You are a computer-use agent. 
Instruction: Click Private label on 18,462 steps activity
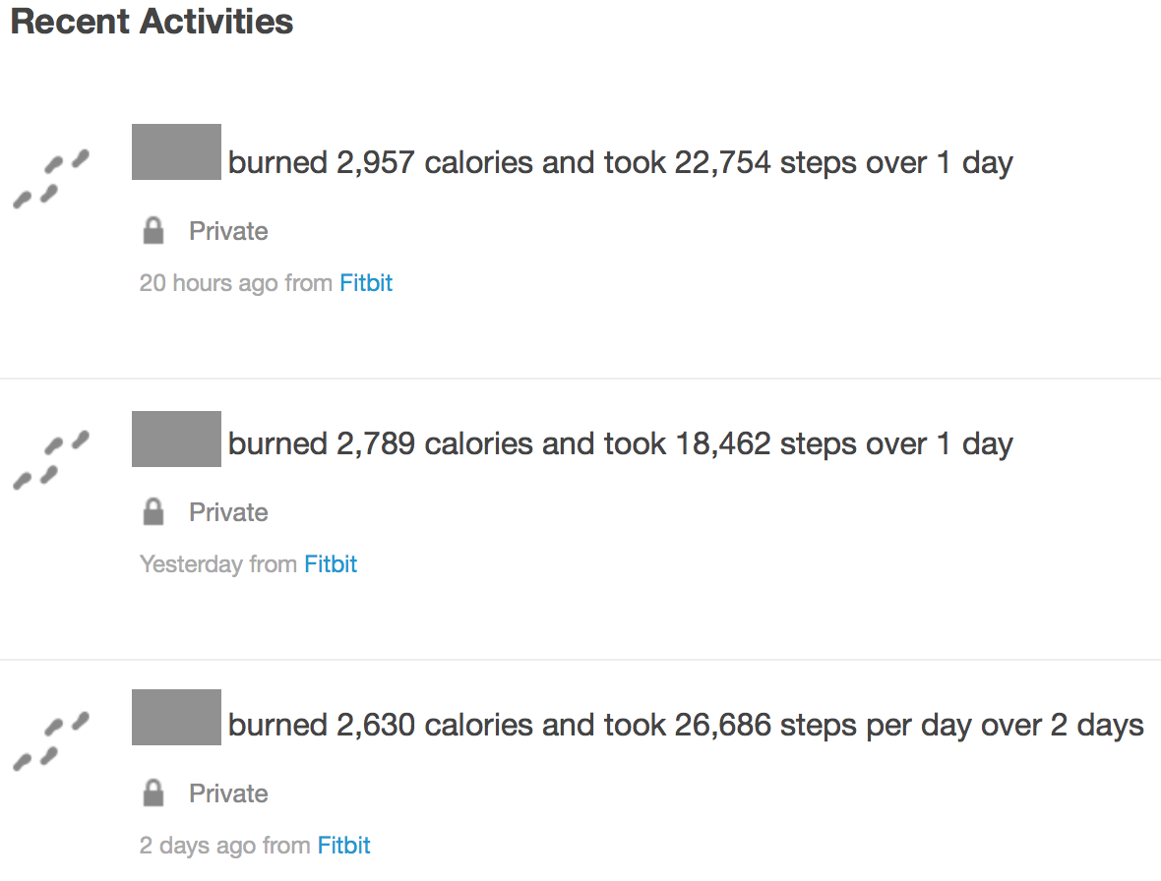(228, 512)
